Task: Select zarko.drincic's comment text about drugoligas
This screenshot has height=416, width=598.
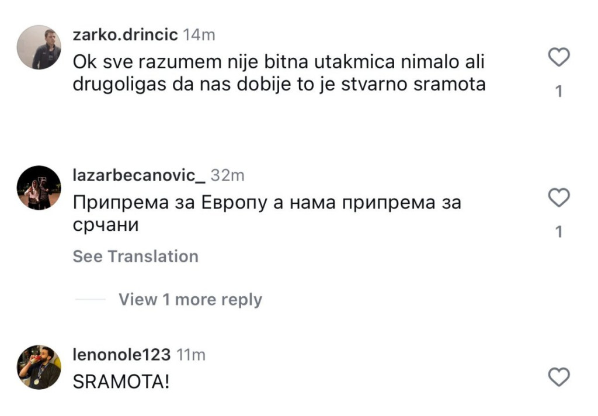Action: [x=279, y=73]
